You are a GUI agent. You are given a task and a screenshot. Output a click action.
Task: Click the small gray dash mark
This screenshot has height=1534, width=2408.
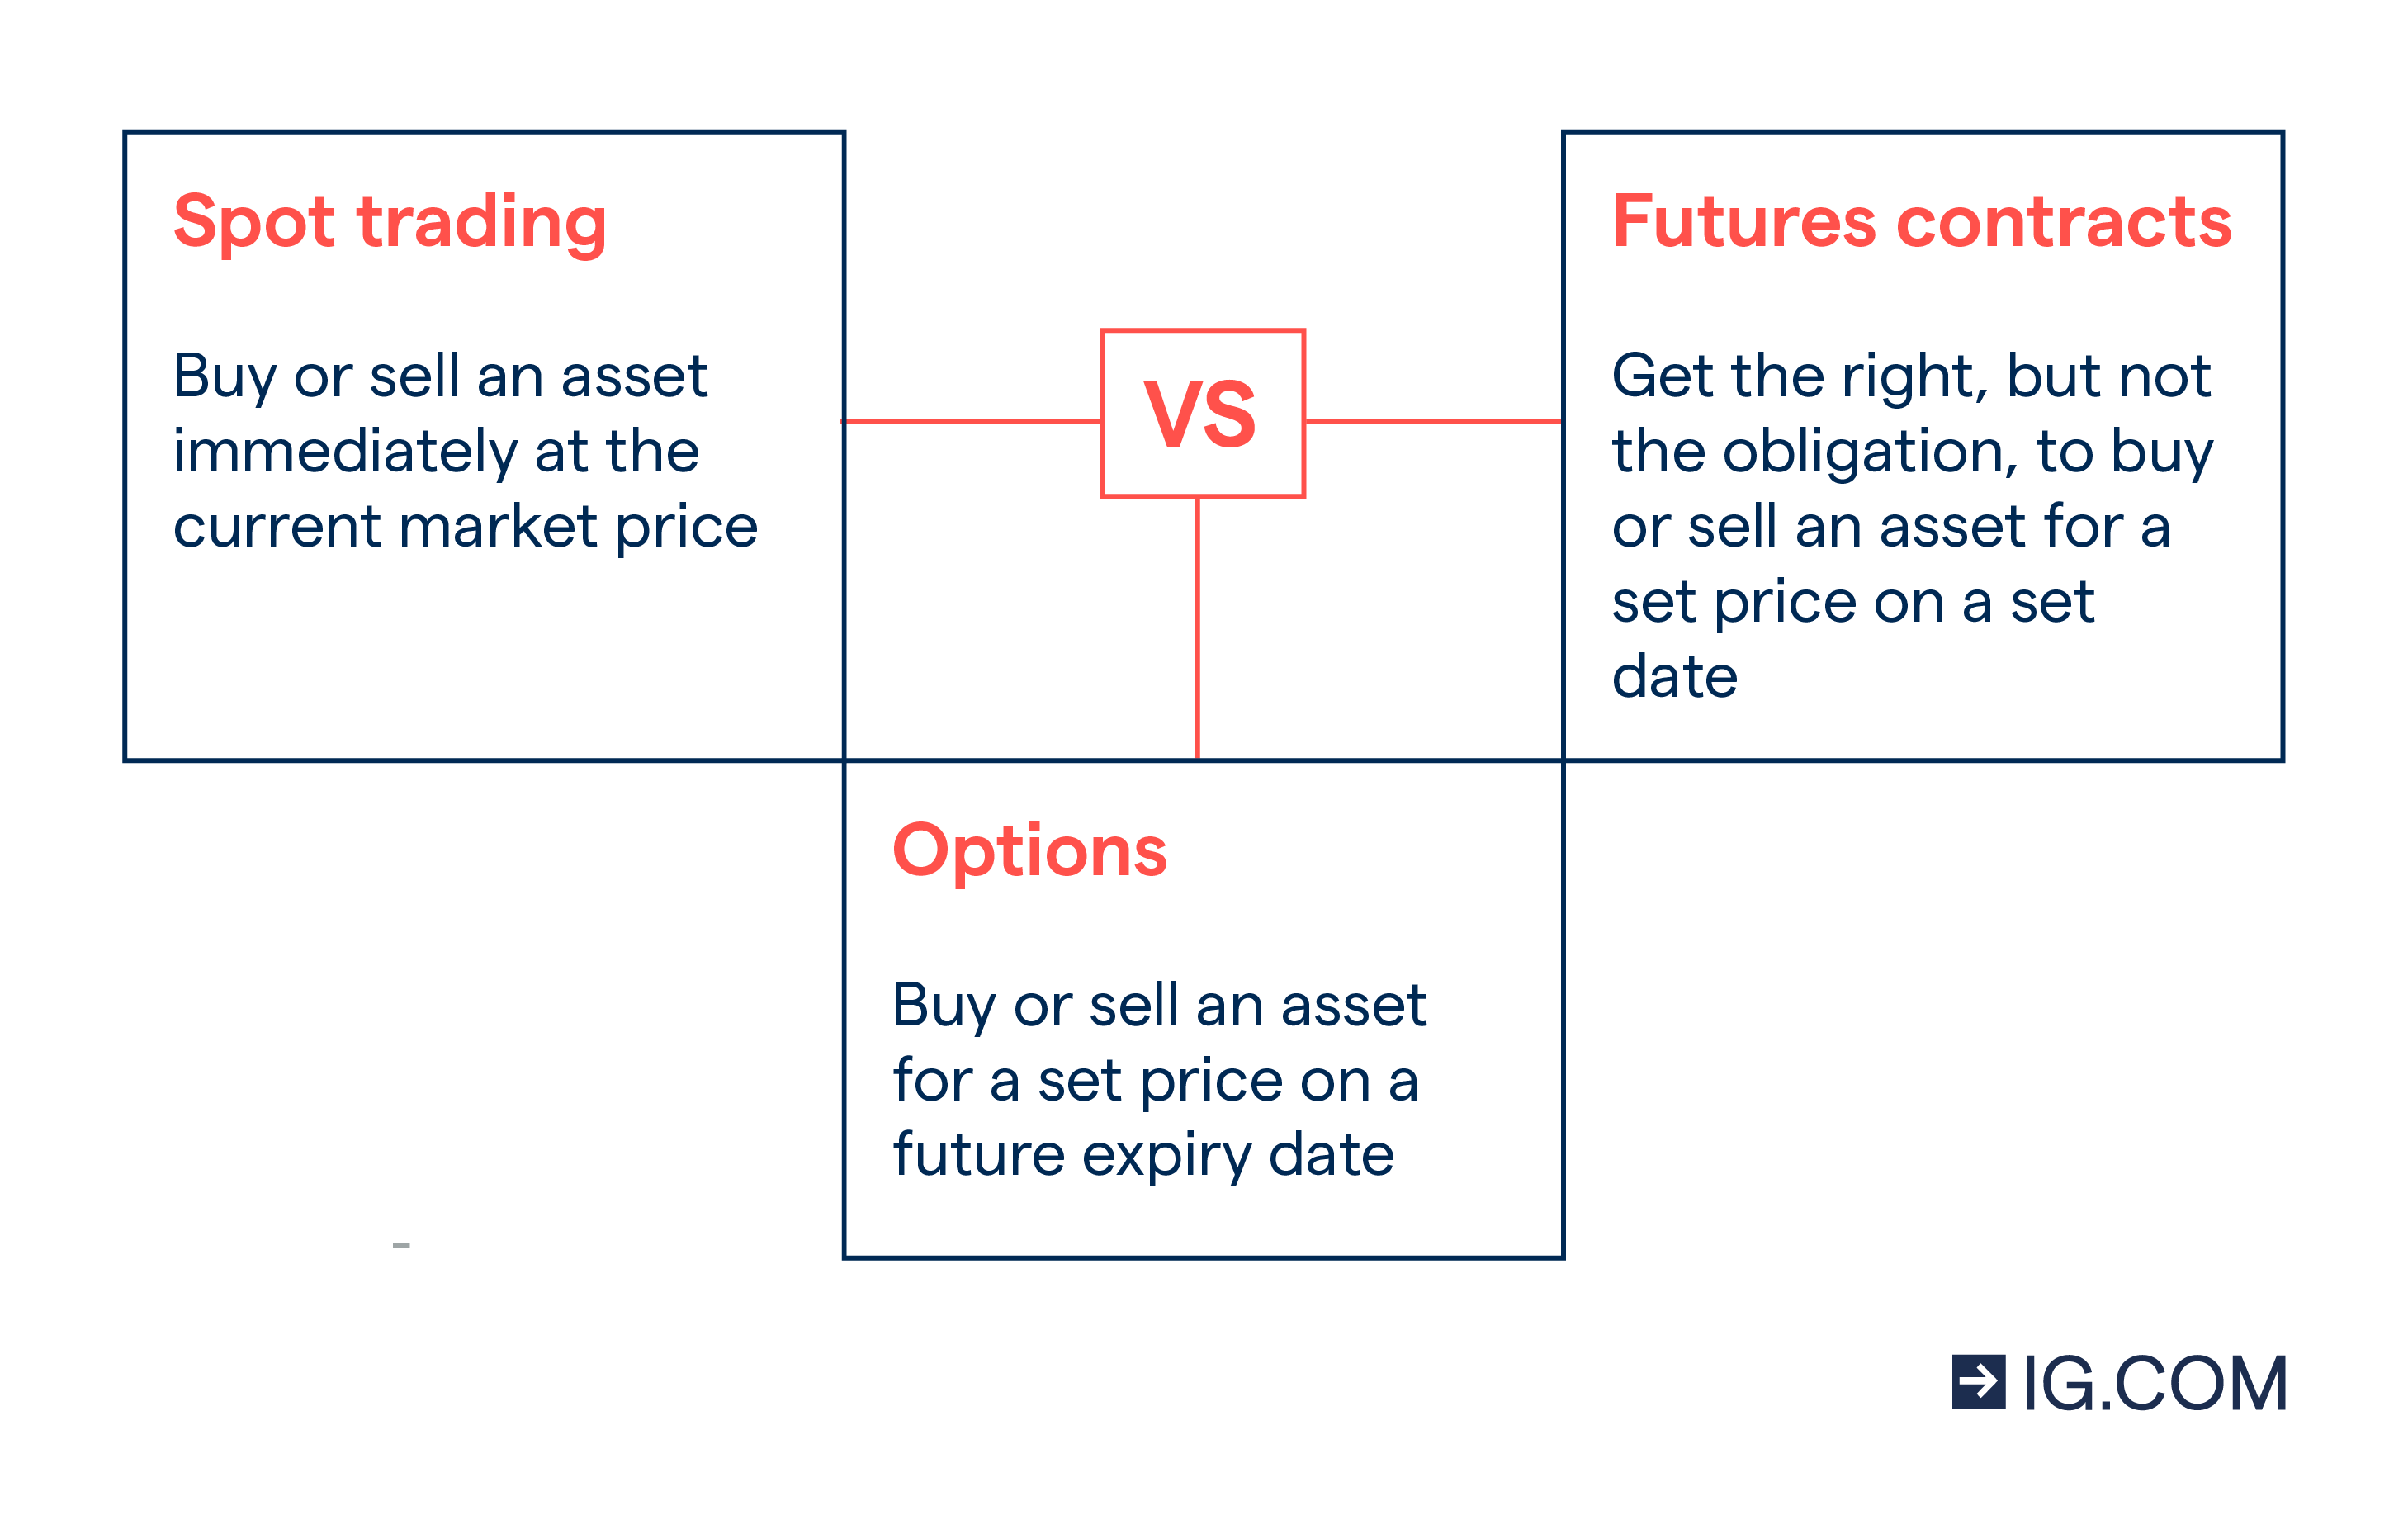tap(401, 1245)
